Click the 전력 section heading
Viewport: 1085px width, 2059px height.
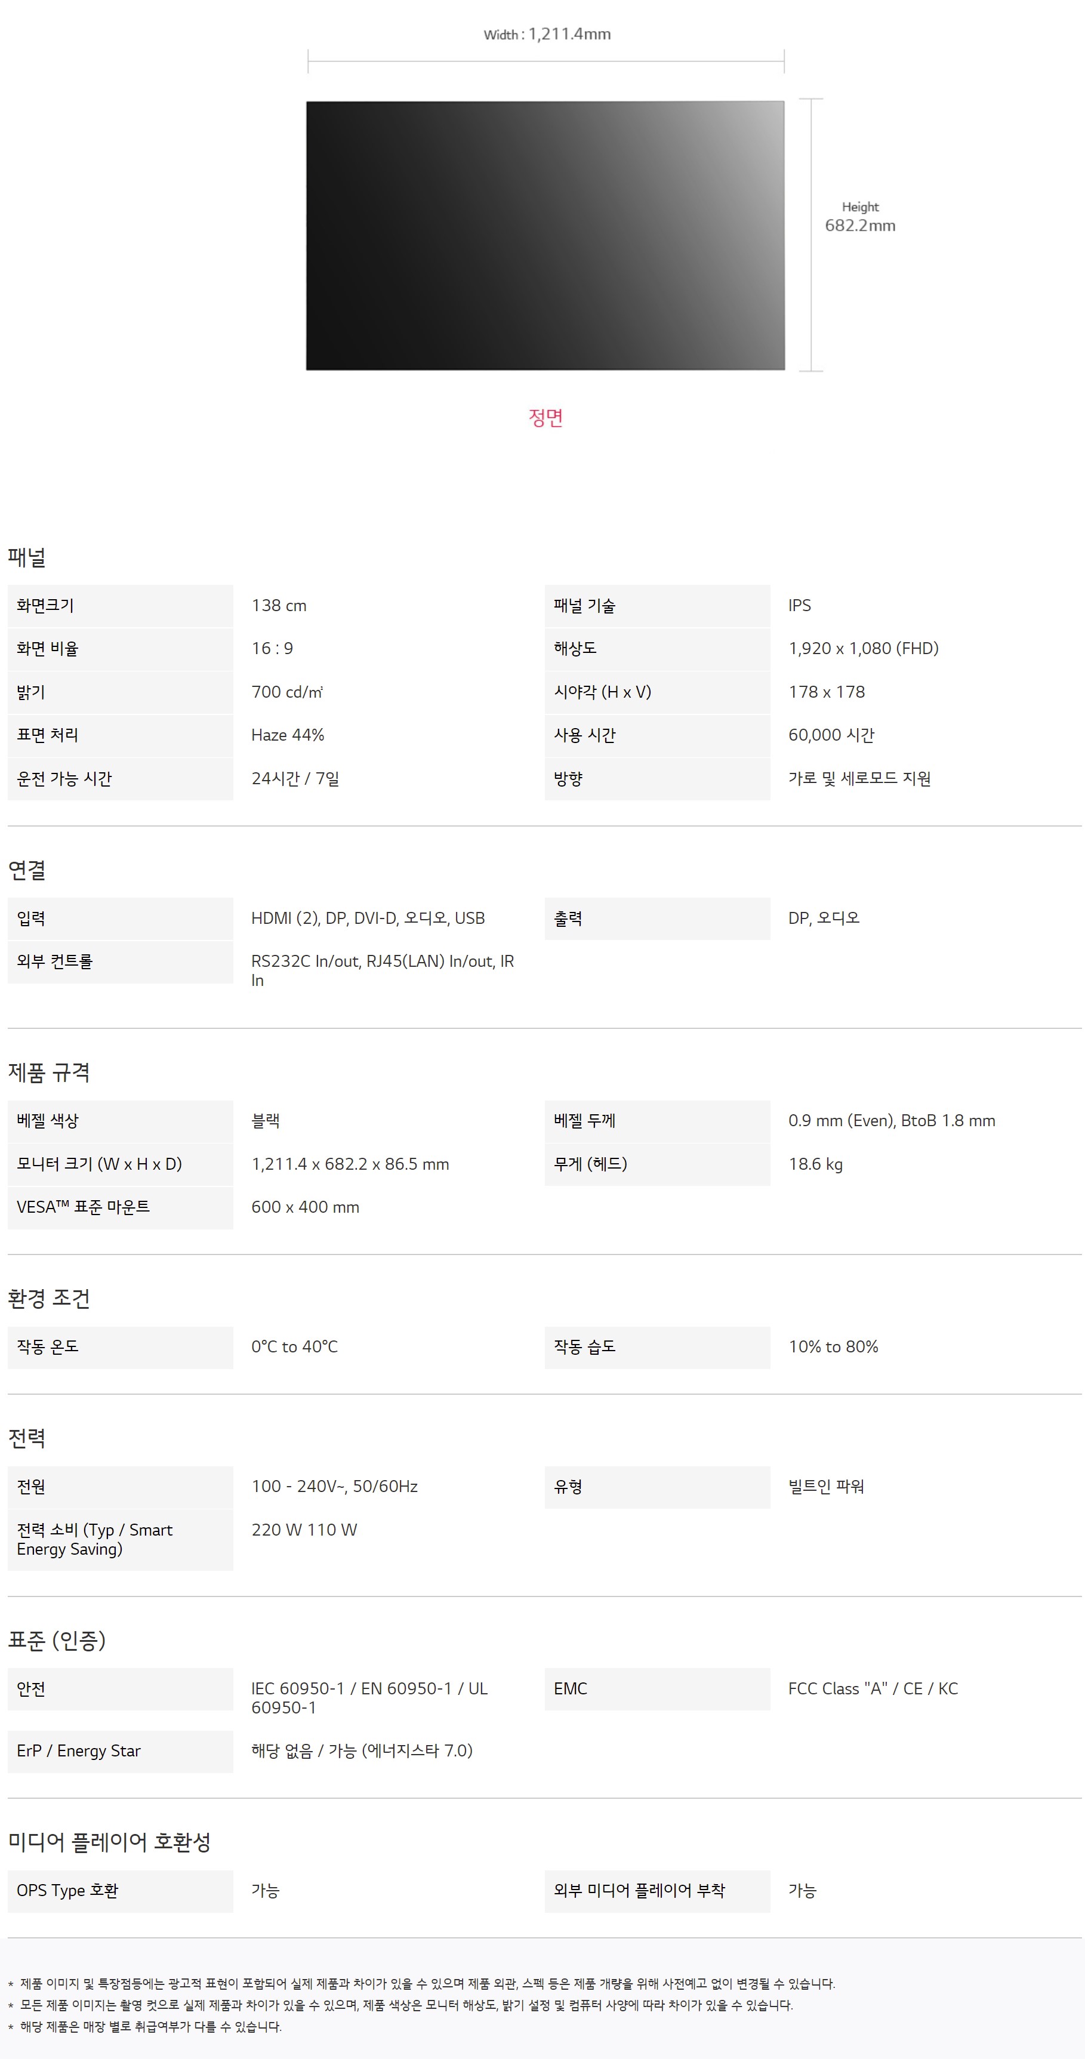pos(27,1439)
